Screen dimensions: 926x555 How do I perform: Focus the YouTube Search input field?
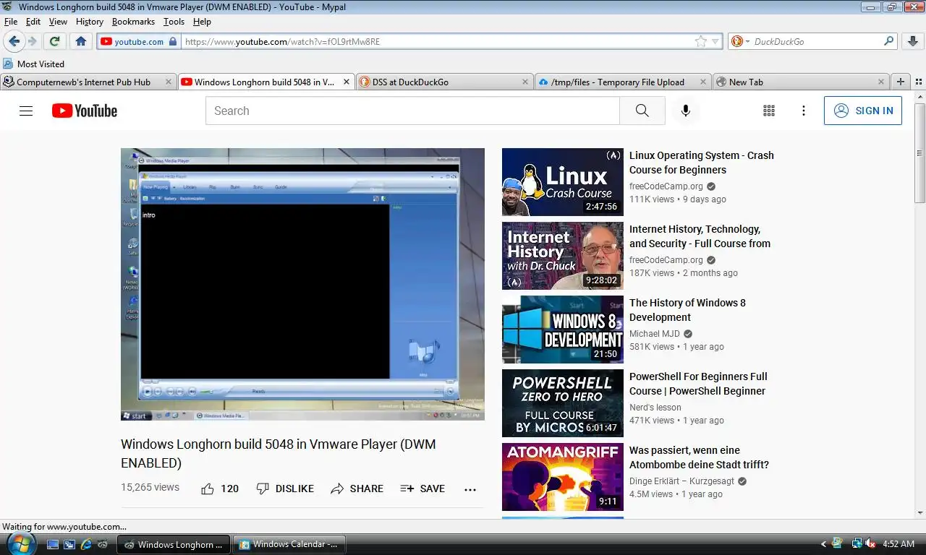coord(412,111)
